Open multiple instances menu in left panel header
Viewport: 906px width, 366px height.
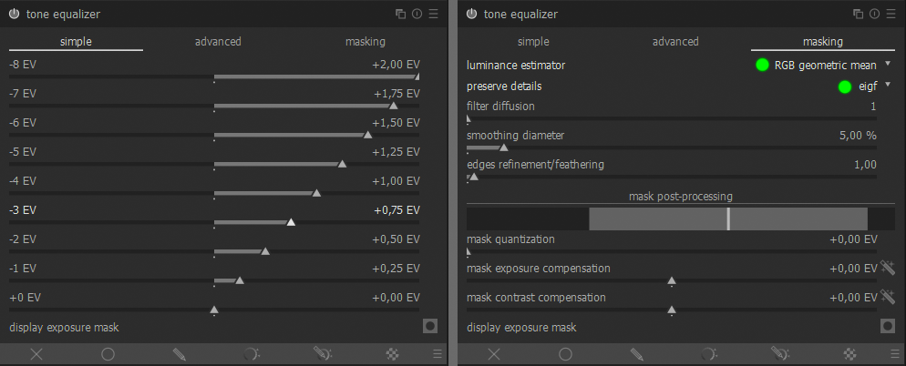click(x=401, y=14)
